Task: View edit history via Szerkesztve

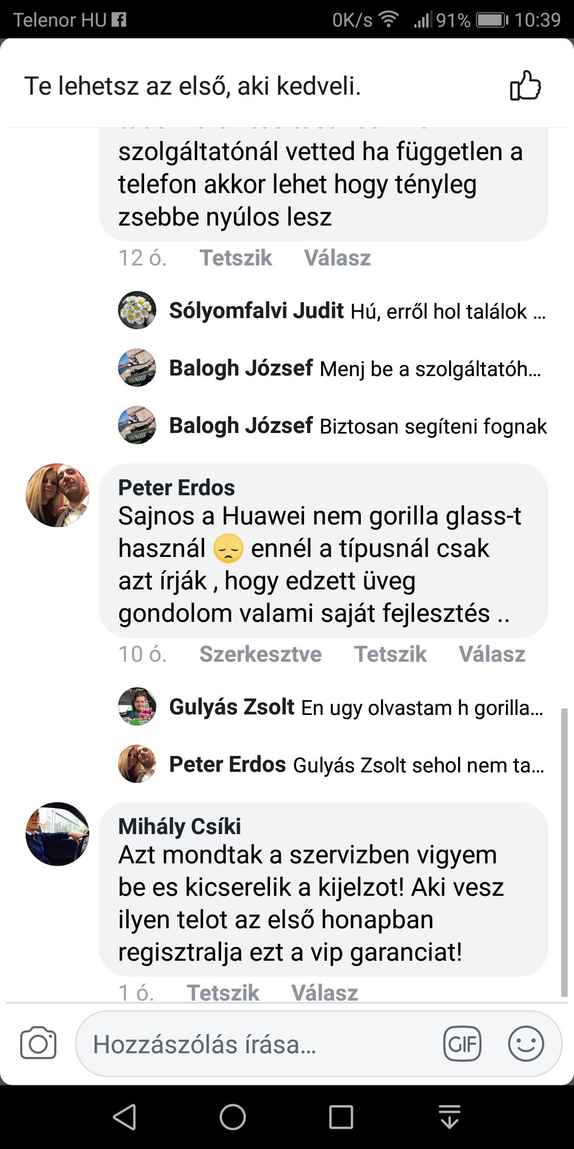Action: pyautogui.click(x=260, y=654)
